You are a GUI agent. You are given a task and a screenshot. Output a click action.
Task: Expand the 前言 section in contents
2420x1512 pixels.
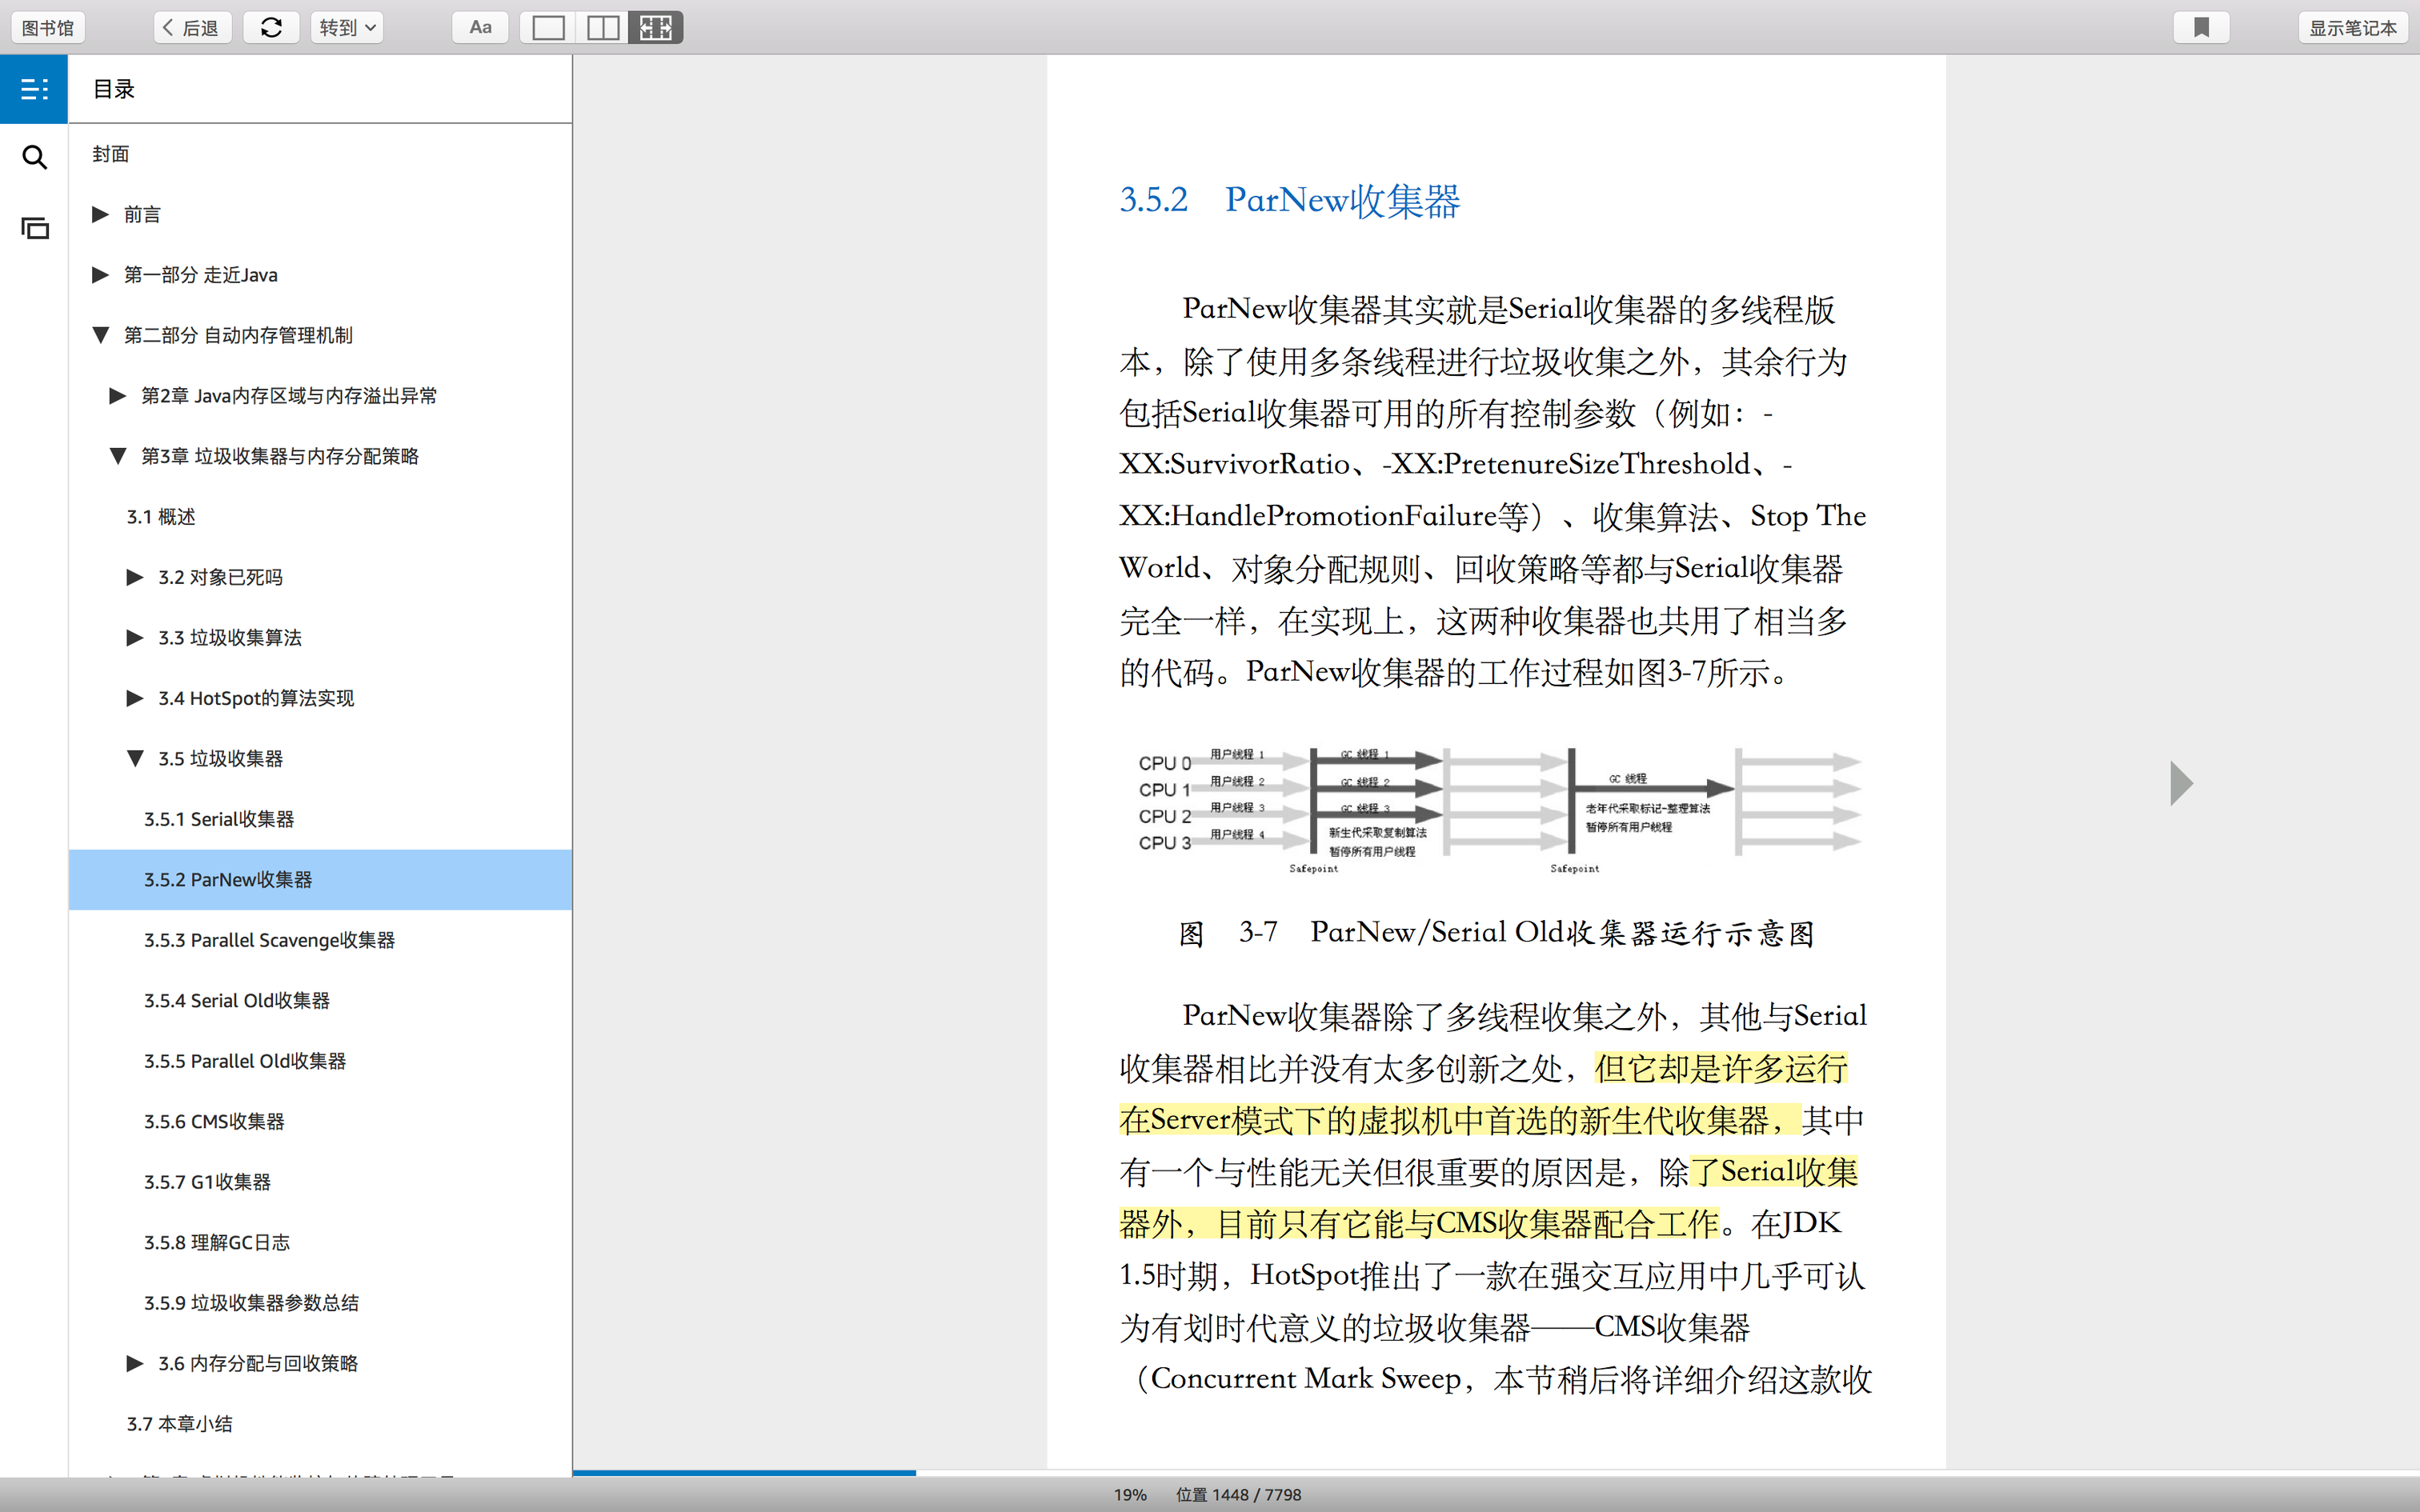coord(100,214)
